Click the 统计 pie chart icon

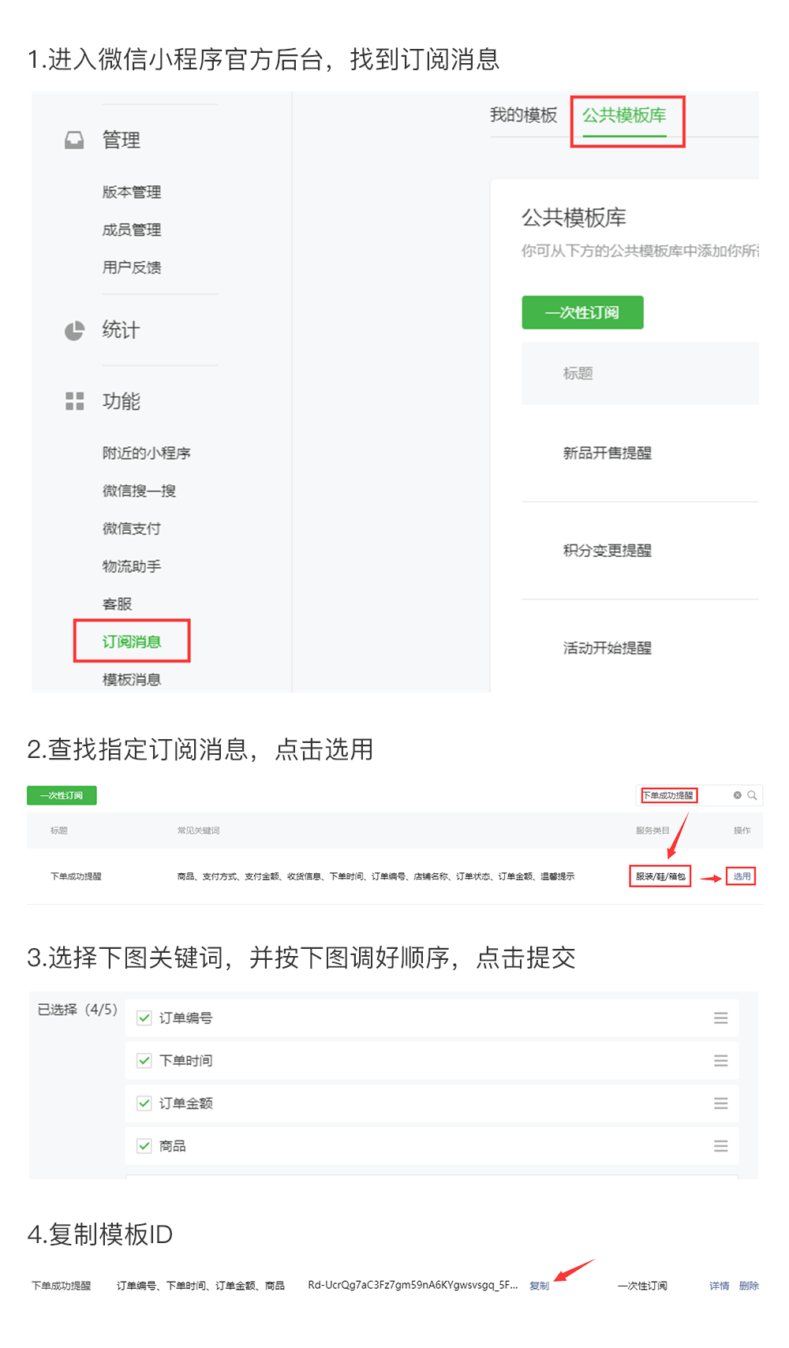pyautogui.click(x=74, y=330)
